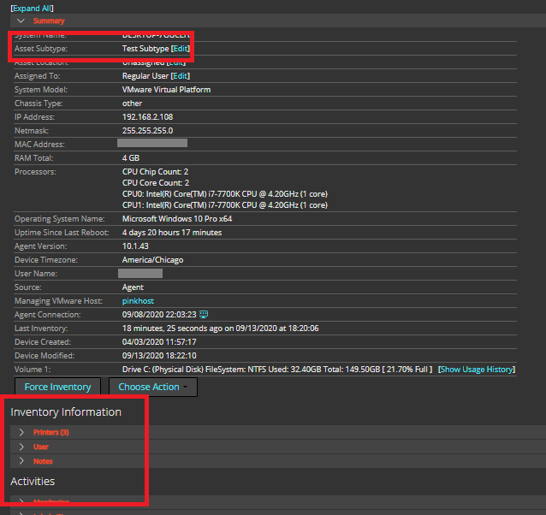Viewport: 546px width, 515px height.
Task: Edit the Assigned To user
Action: 180,76
